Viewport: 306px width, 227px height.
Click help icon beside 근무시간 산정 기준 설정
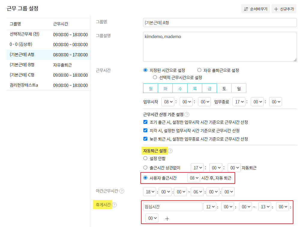pyautogui.click(x=187, y=115)
